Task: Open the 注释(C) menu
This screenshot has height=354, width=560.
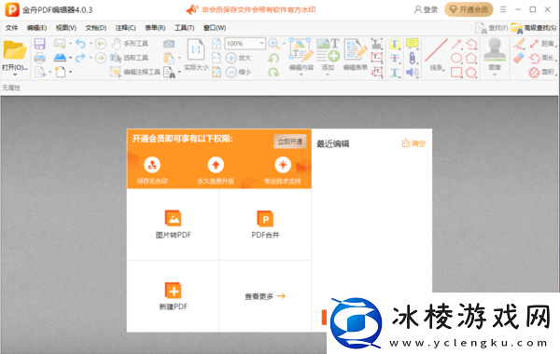Action: tap(125, 28)
